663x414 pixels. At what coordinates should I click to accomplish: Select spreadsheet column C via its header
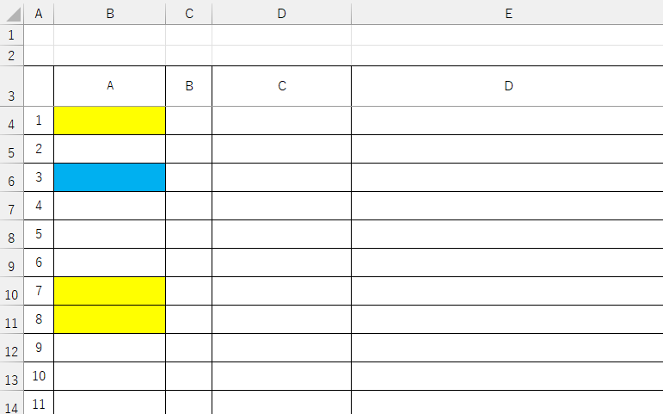click(189, 13)
